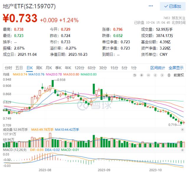
Task: Select the 季K tab
Action: [58, 68]
